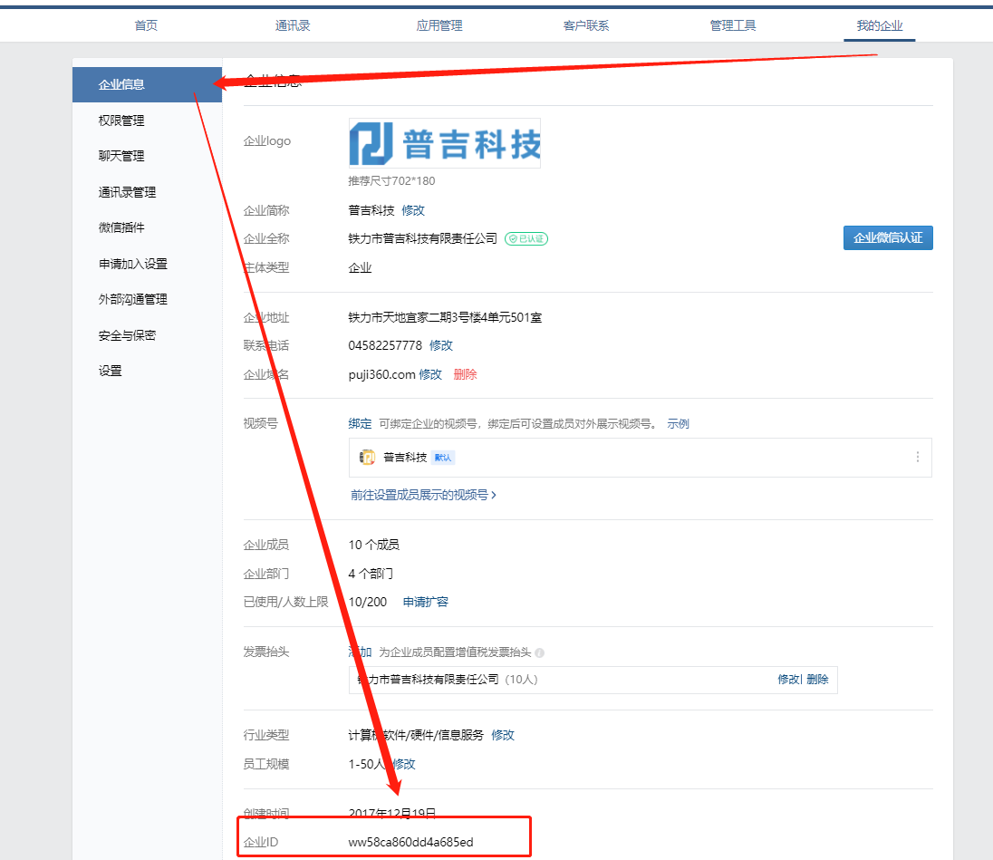
Task: Go to 通讯录管理 in the sidebar
Action: [x=127, y=192]
